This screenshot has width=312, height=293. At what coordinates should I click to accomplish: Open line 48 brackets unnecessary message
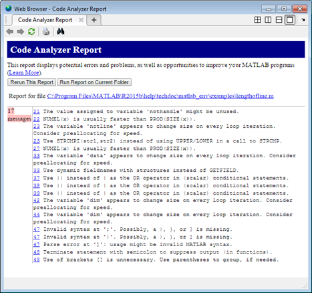37,260
